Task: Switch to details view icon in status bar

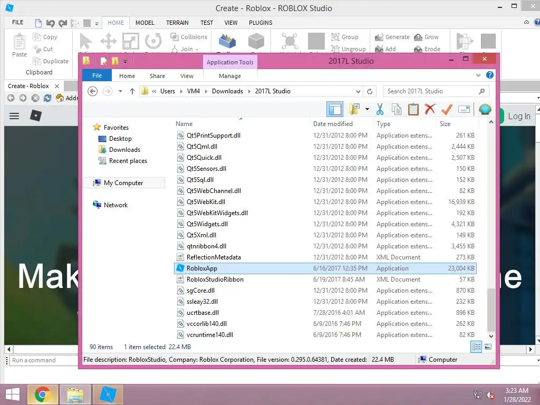Action: coord(476,347)
